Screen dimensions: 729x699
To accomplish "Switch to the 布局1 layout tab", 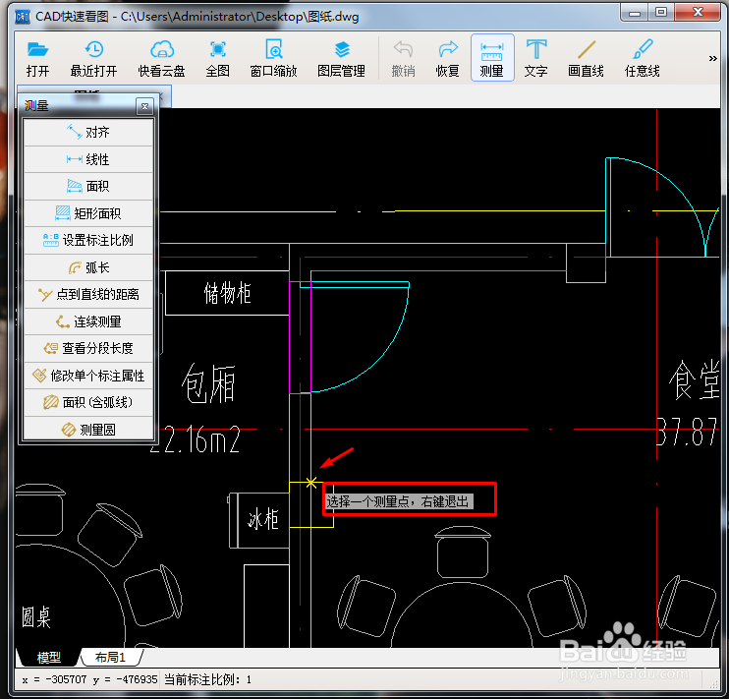I will (110, 657).
